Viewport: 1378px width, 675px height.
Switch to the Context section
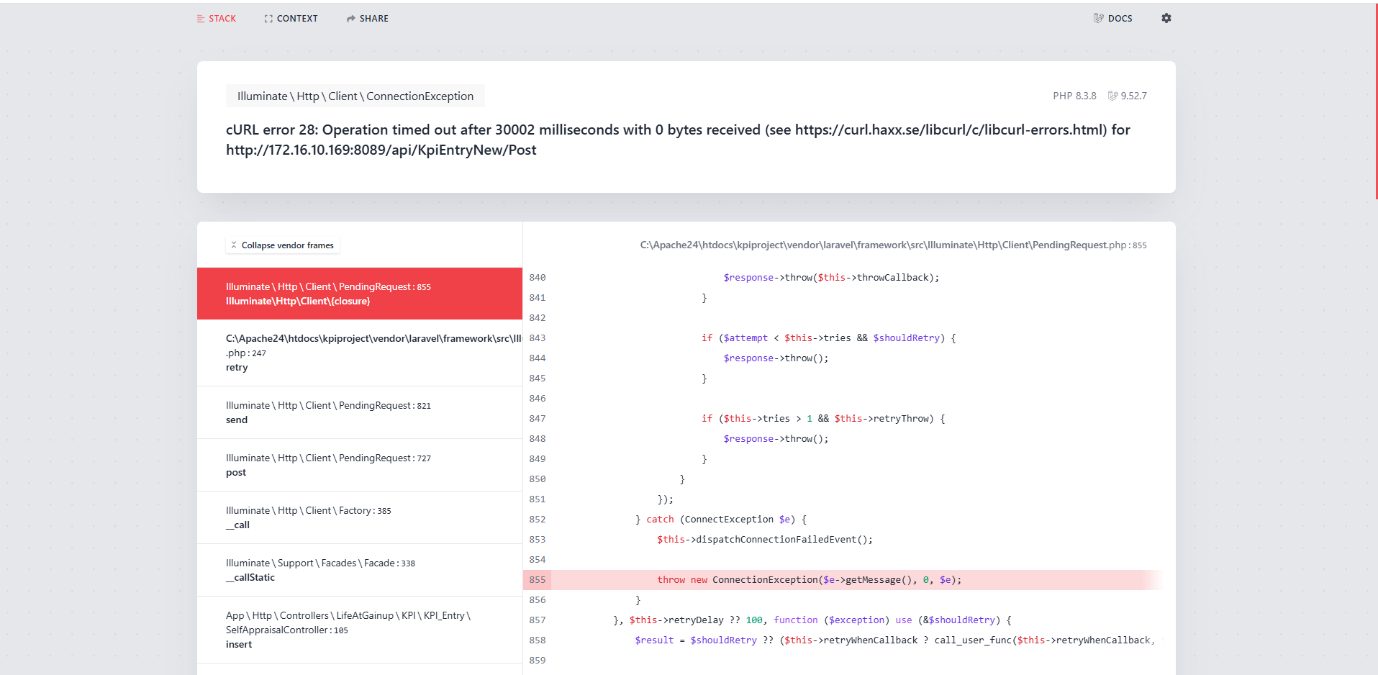pos(291,18)
